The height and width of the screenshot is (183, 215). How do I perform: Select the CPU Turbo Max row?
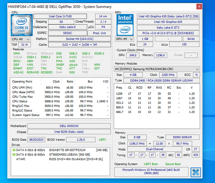(60, 97)
